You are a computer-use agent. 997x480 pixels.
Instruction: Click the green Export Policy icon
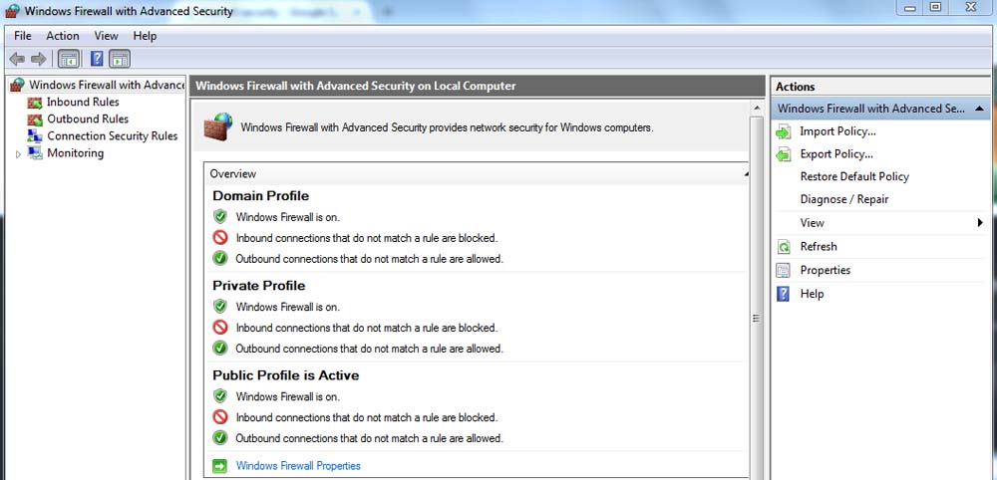784,154
